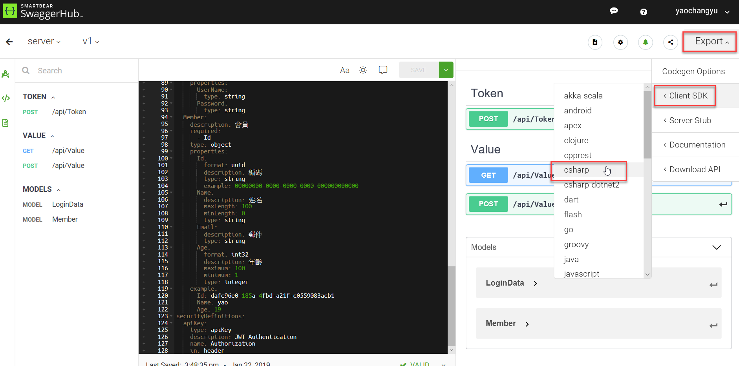Collapse the Models panel with its chevron
The width and height of the screenshot is (739, 366).
point(717,247)
